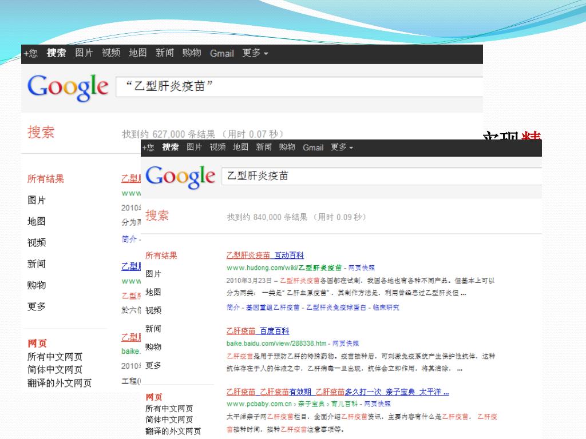
Task: Click 搜索 in the back window's top bar
Action: (57, 53)
